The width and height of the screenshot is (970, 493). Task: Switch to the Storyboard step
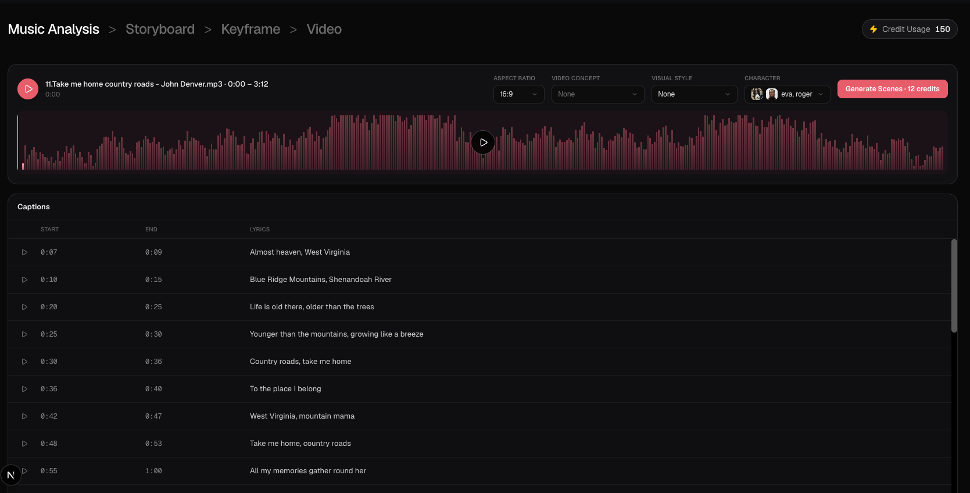pyautogui.click(x=160, y=29)
